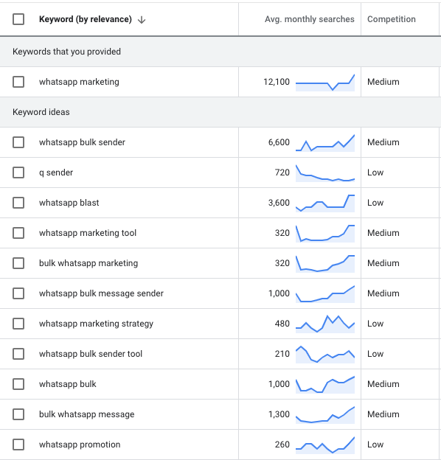
Task: Sort by Avg. monthly searches column
Action: coord(310,19)
